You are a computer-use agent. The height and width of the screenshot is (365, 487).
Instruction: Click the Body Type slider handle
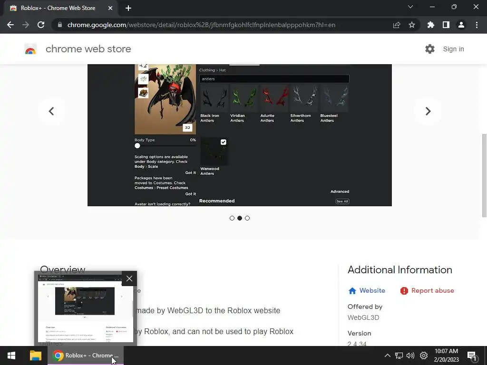coord(137,146)
